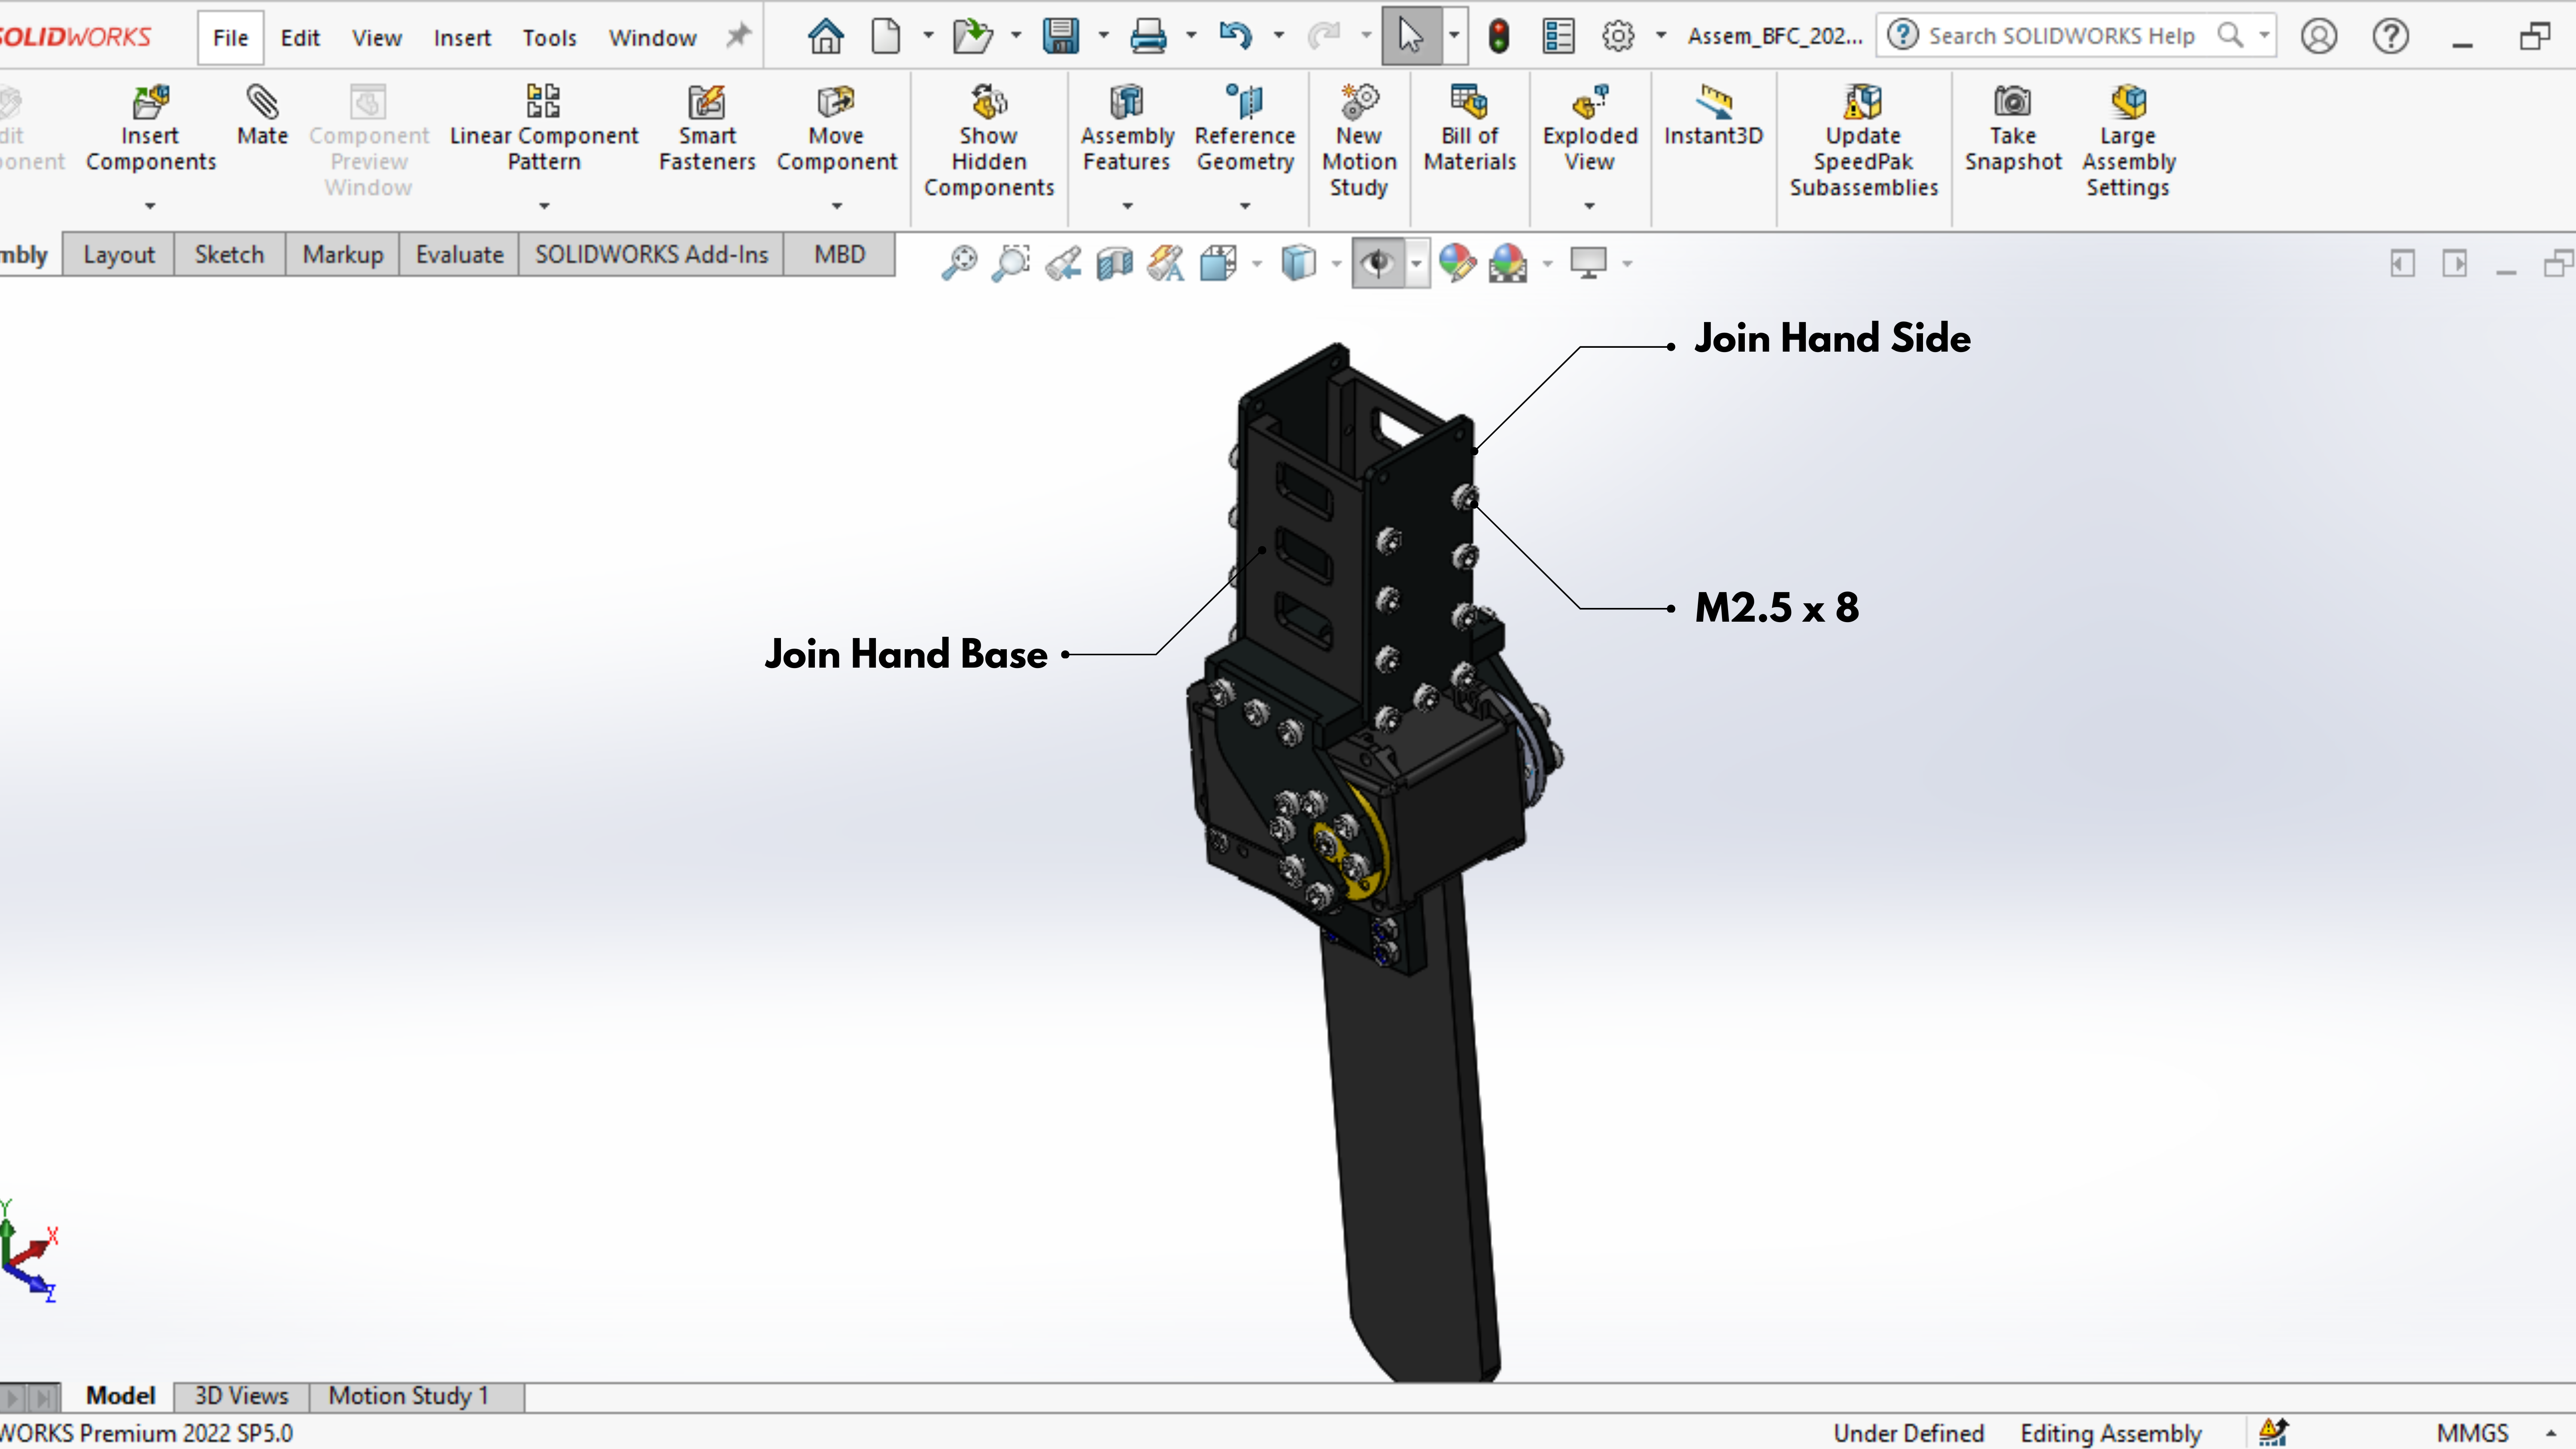The height and width of the screenshot is (1449, 2576).
Task: Toggle Instant3D mode
Action: click(1713, 116)
